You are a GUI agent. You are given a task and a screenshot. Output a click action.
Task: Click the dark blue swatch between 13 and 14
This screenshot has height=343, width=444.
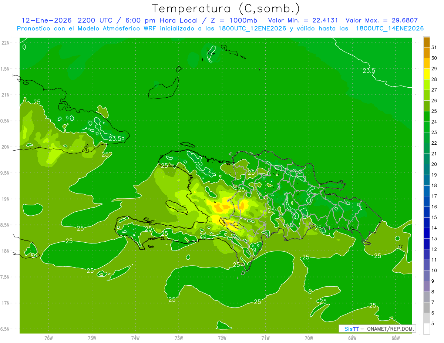(427, 233)
